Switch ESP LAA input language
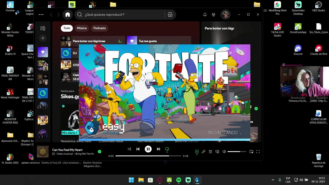This screenshot has height=185, width=329. pyautogui.click(x=288, y=180)
